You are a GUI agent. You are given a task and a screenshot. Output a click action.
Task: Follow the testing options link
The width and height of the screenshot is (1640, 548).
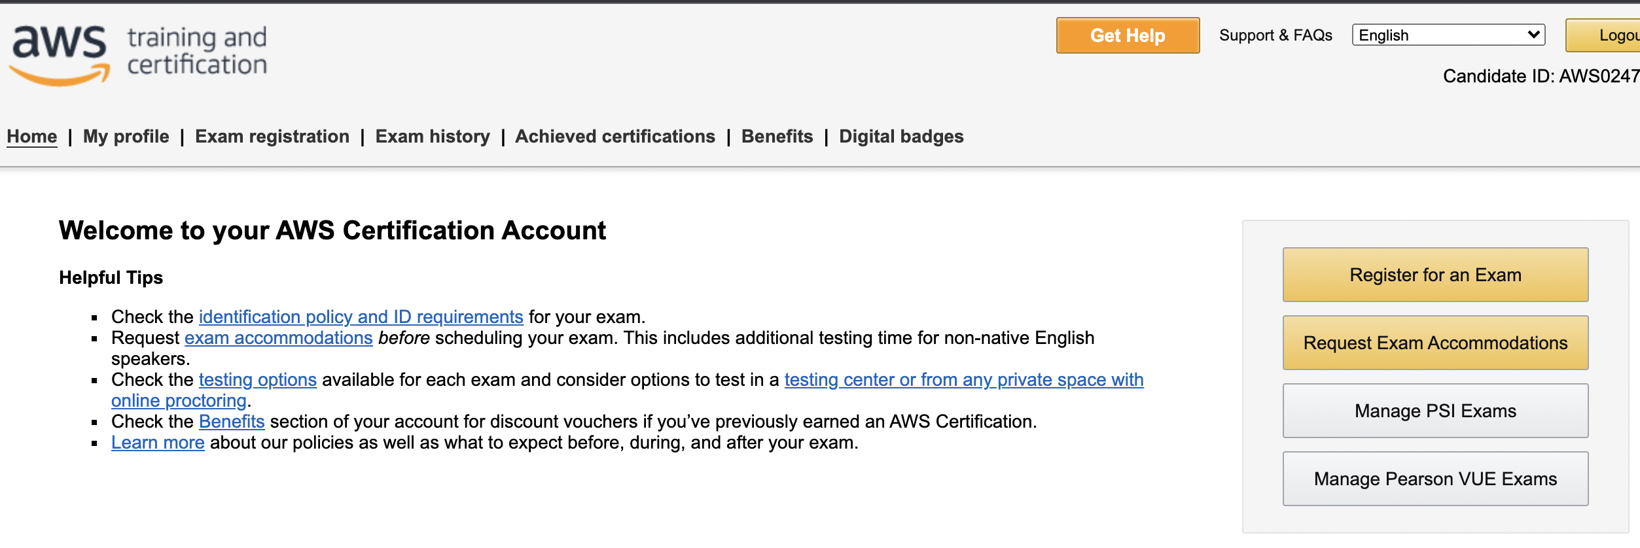point(258,379)
